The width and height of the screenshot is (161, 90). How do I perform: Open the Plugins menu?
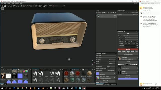(17, 3)
